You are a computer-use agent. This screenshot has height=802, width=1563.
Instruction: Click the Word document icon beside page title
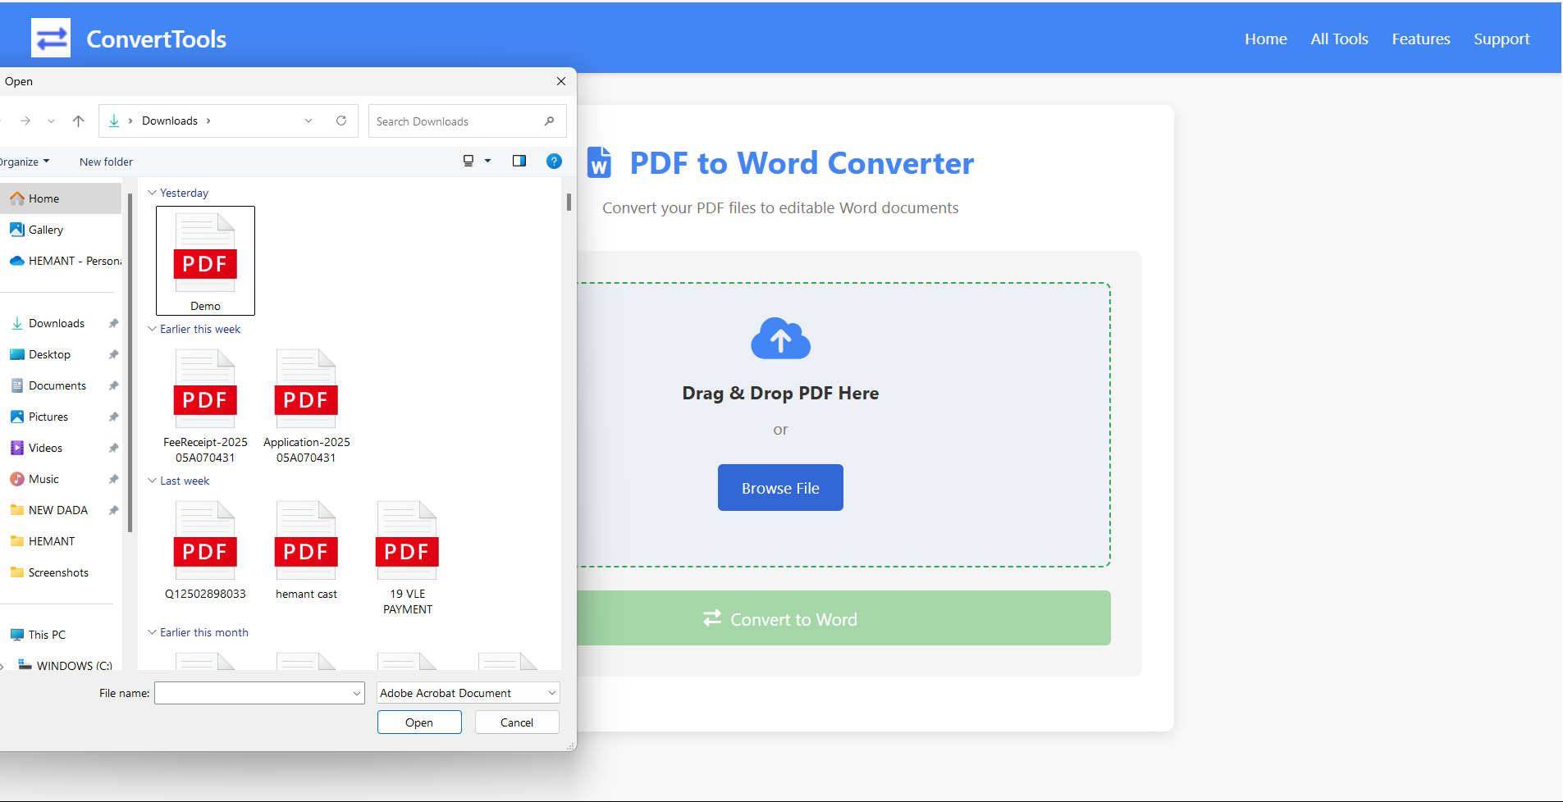coord(600,162)
